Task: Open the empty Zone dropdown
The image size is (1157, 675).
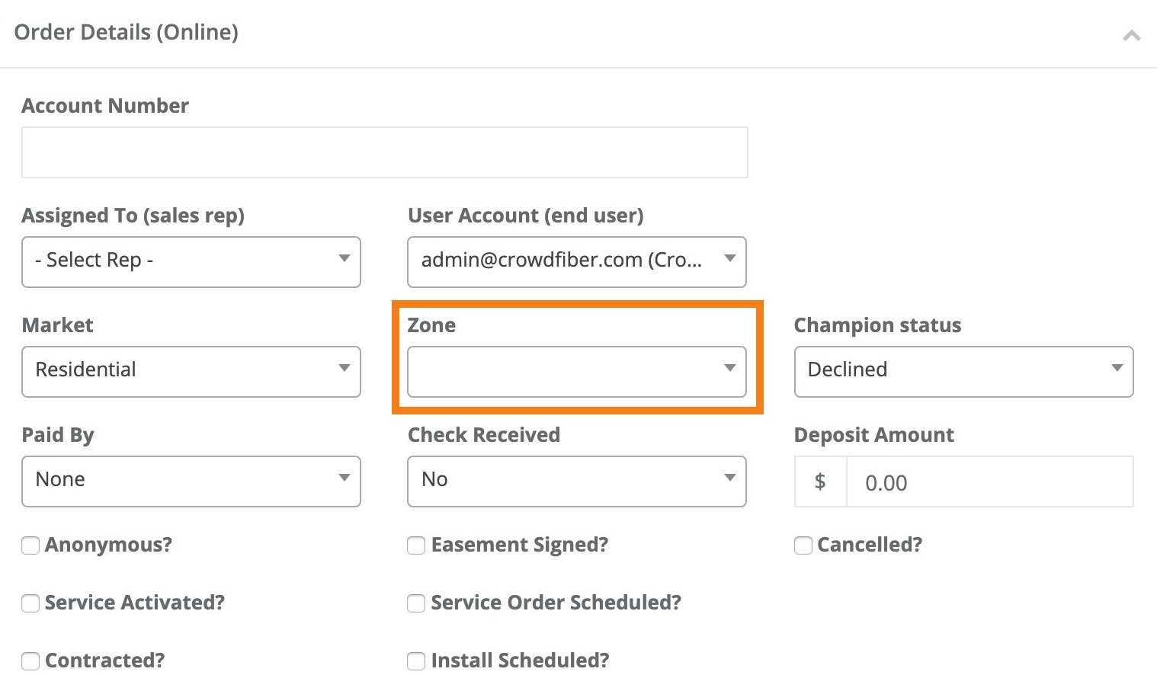Action: pos(576,371)
